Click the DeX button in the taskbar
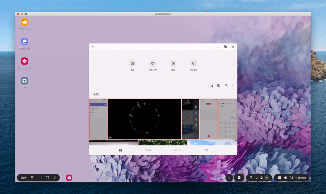The height and width of the screenshot is (194, 326). pos(23,178)
